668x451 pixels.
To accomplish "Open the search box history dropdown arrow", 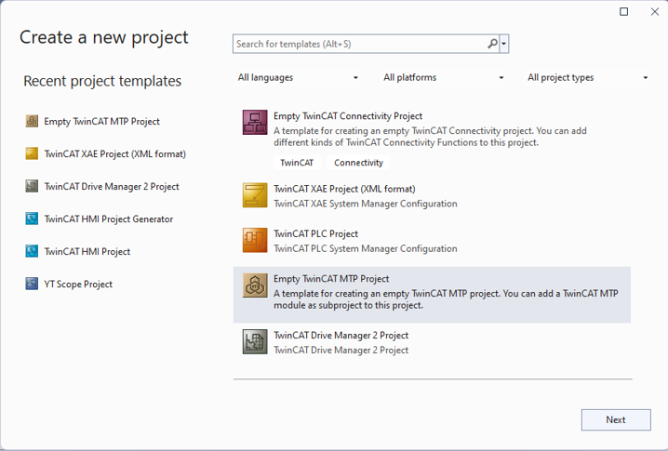I will tap(504, 44).
